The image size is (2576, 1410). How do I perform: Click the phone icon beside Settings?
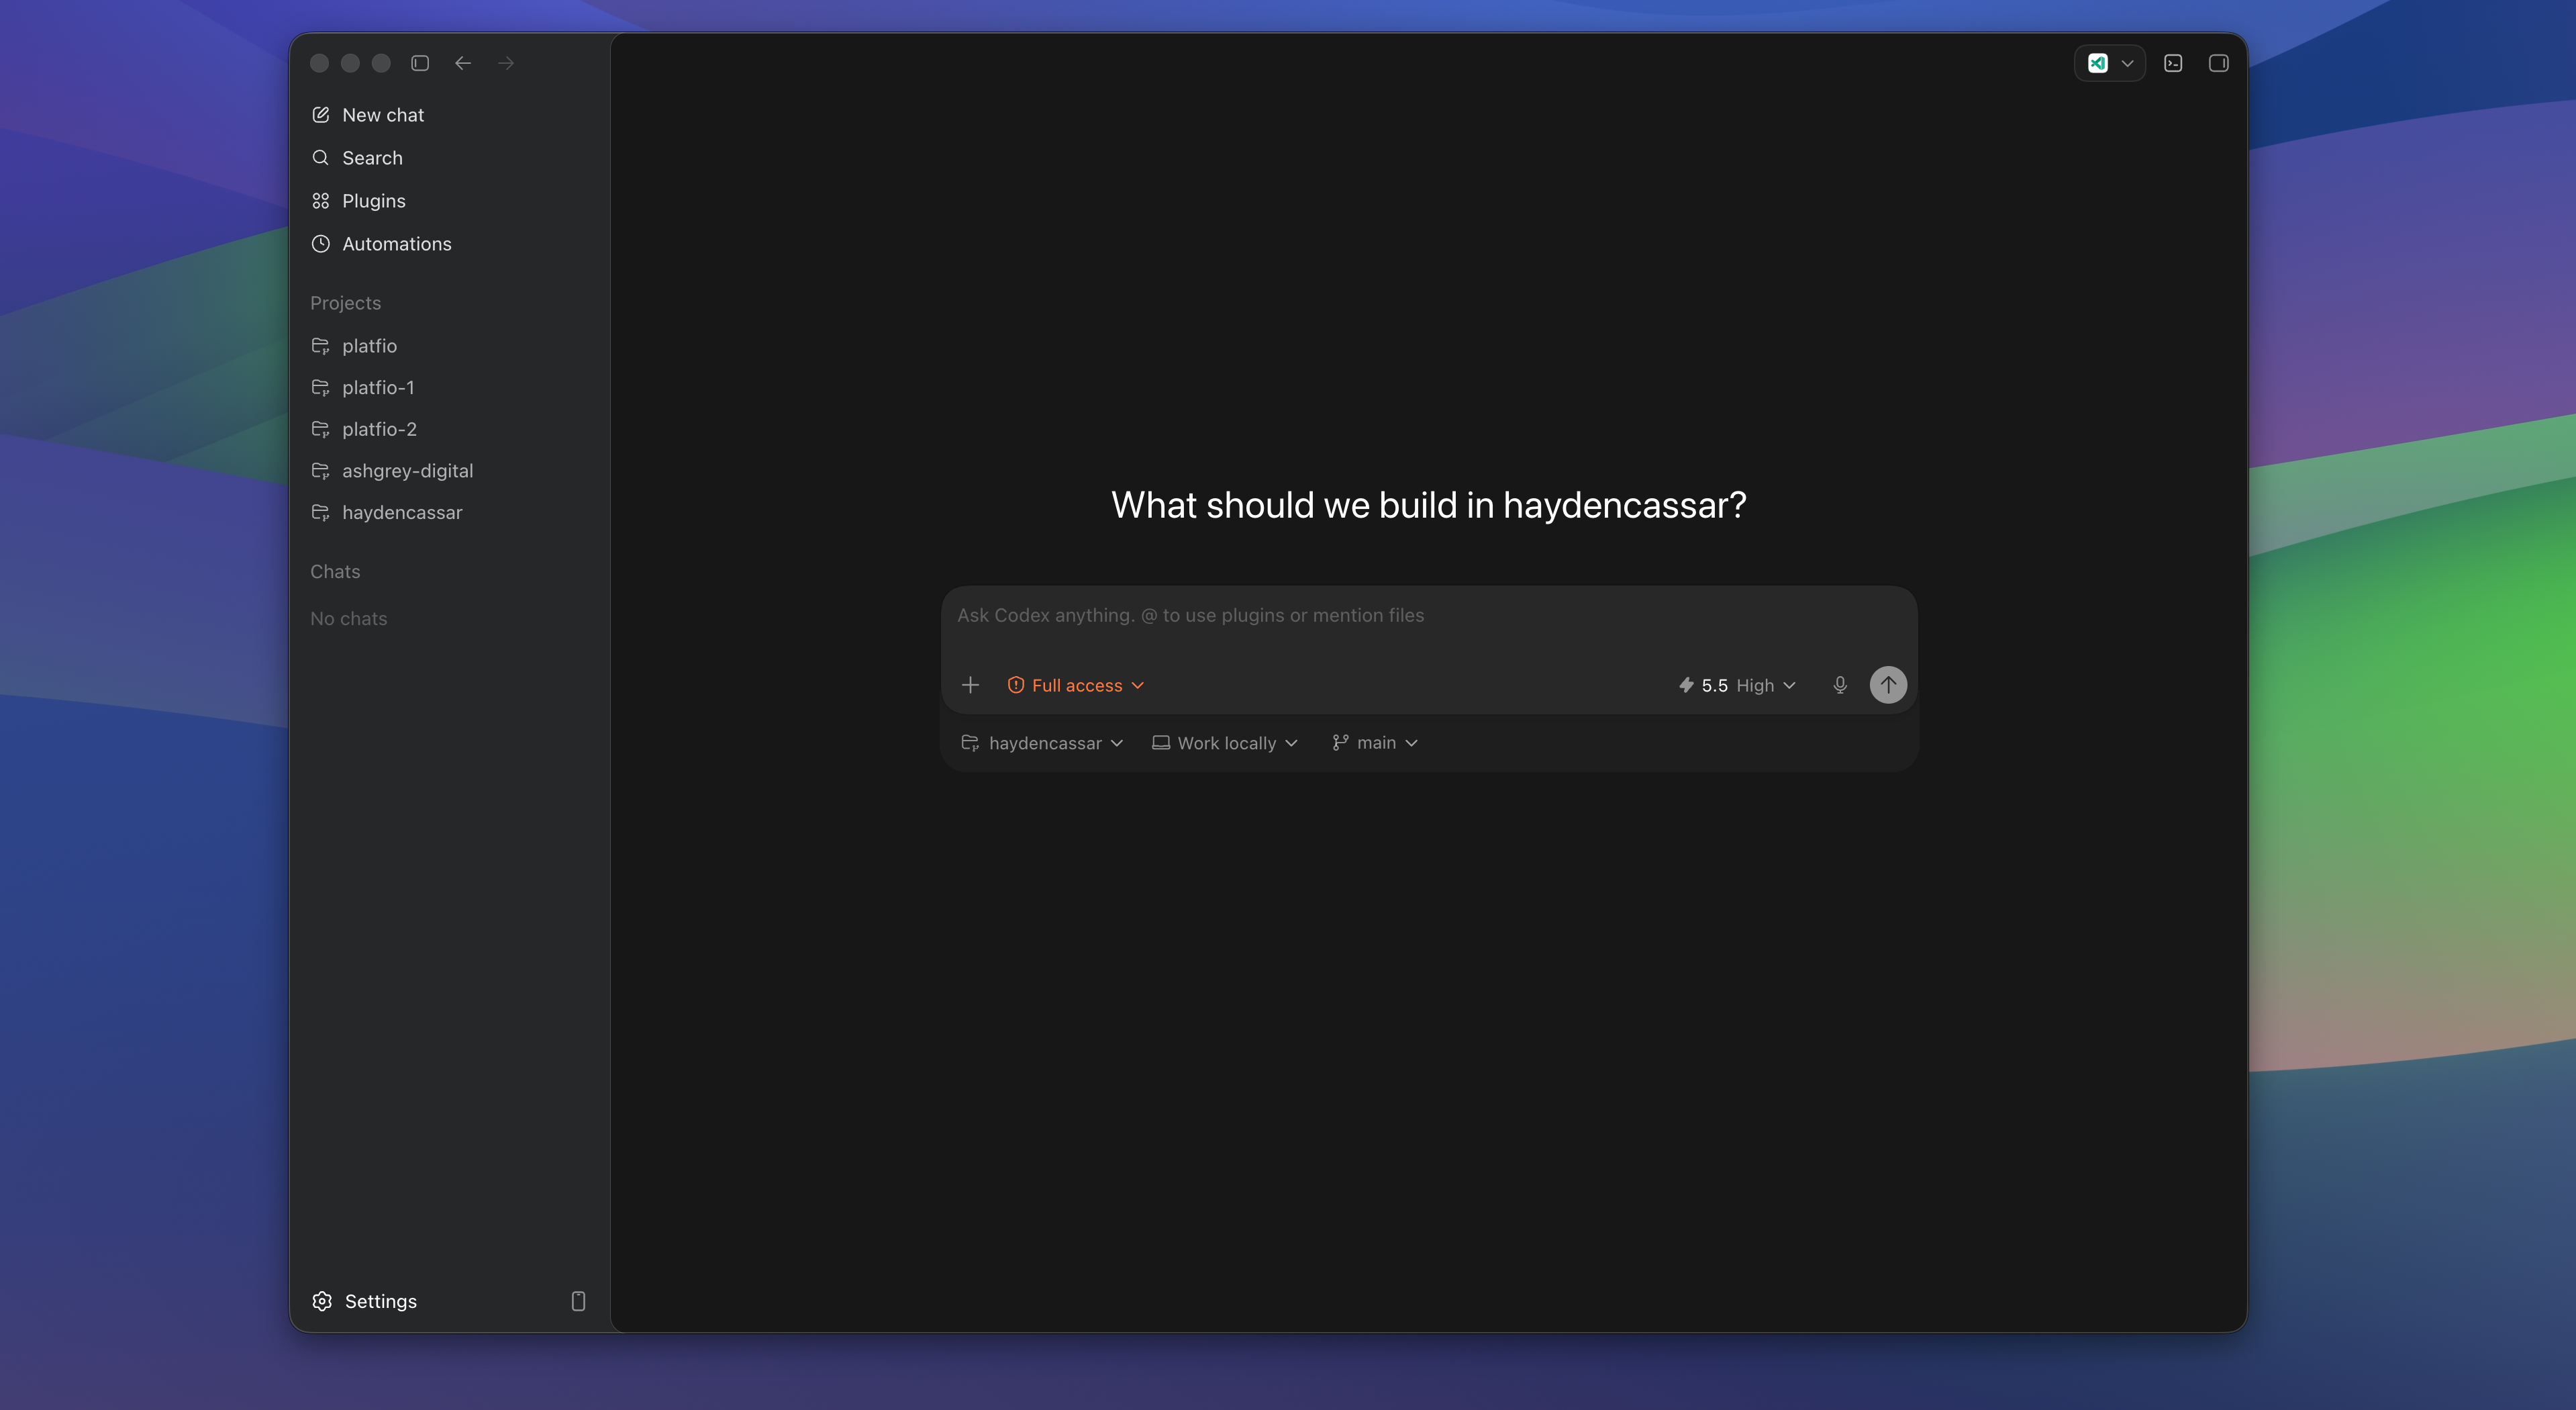pos(578,1301)
